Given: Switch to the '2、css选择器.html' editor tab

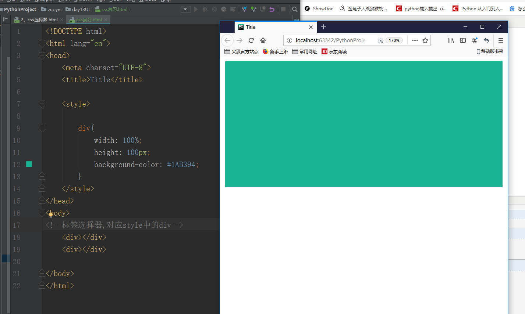Looking at the screenshot, I should [x=36, y=19].
